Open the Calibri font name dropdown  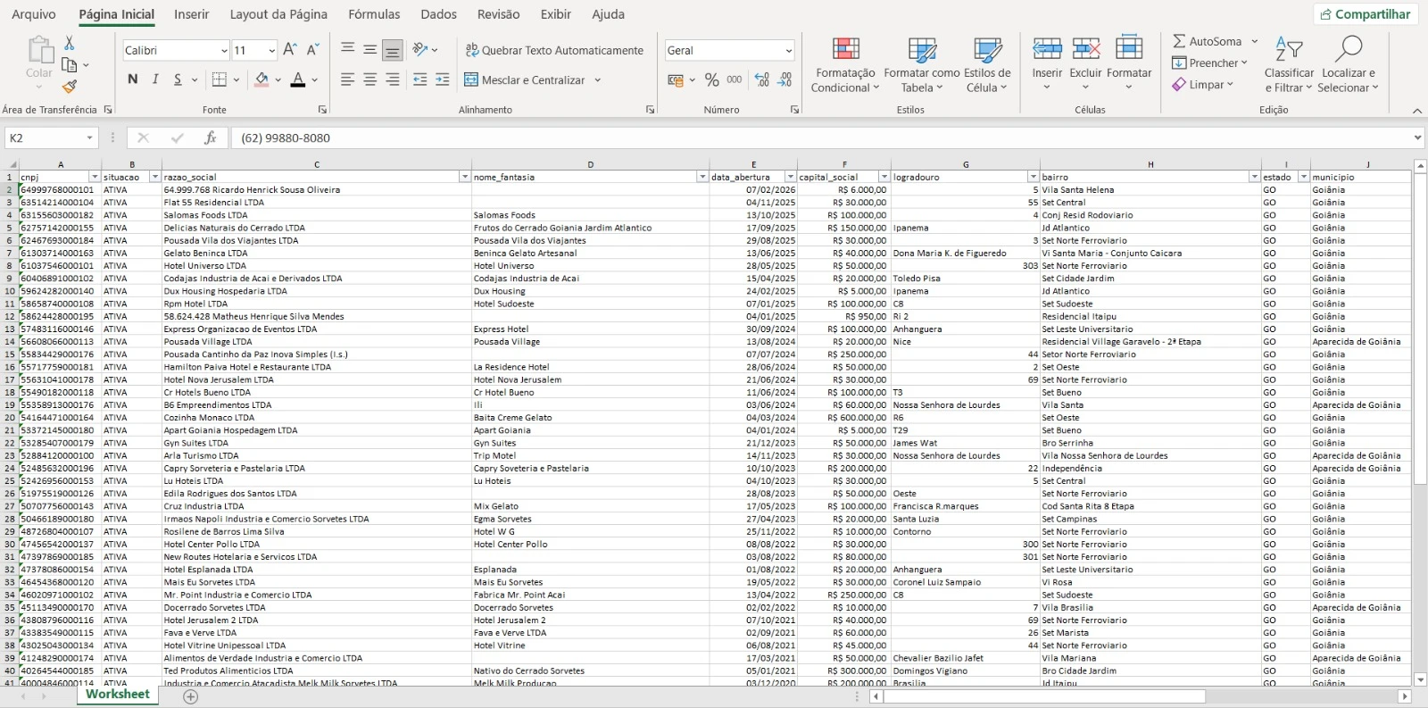point(224,51)
